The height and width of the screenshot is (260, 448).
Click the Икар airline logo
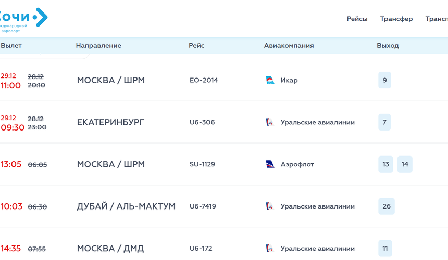coord(270,80)
